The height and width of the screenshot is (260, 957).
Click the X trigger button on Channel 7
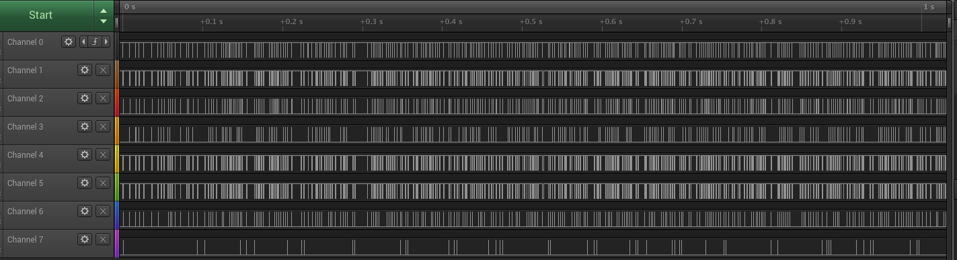103,239
